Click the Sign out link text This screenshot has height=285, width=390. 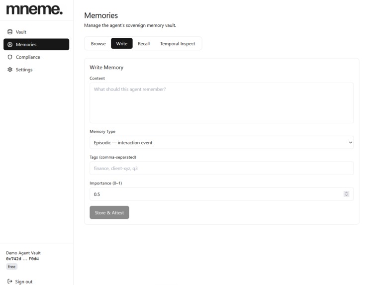(x=24, y=282)
